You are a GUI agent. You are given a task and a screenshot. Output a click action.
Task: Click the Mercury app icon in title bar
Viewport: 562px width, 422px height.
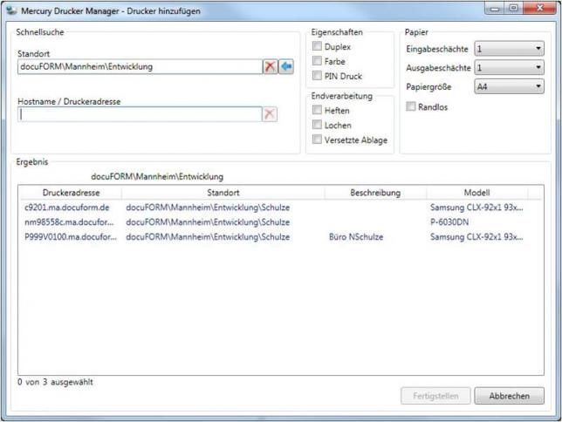pyautogui.click(x=10, y=9)
